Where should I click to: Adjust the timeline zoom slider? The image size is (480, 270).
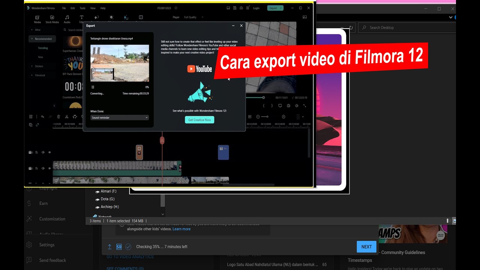(264, 117)
